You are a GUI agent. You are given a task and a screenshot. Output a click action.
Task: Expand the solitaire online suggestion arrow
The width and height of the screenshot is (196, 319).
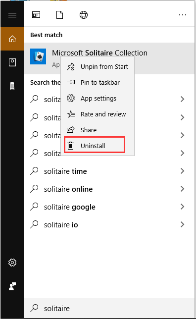pos(182,189)
